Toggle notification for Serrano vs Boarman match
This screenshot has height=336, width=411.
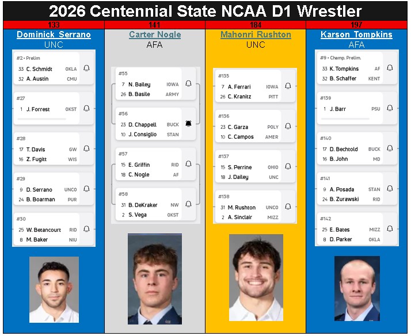pyautogui.click(x=86, y=189)
